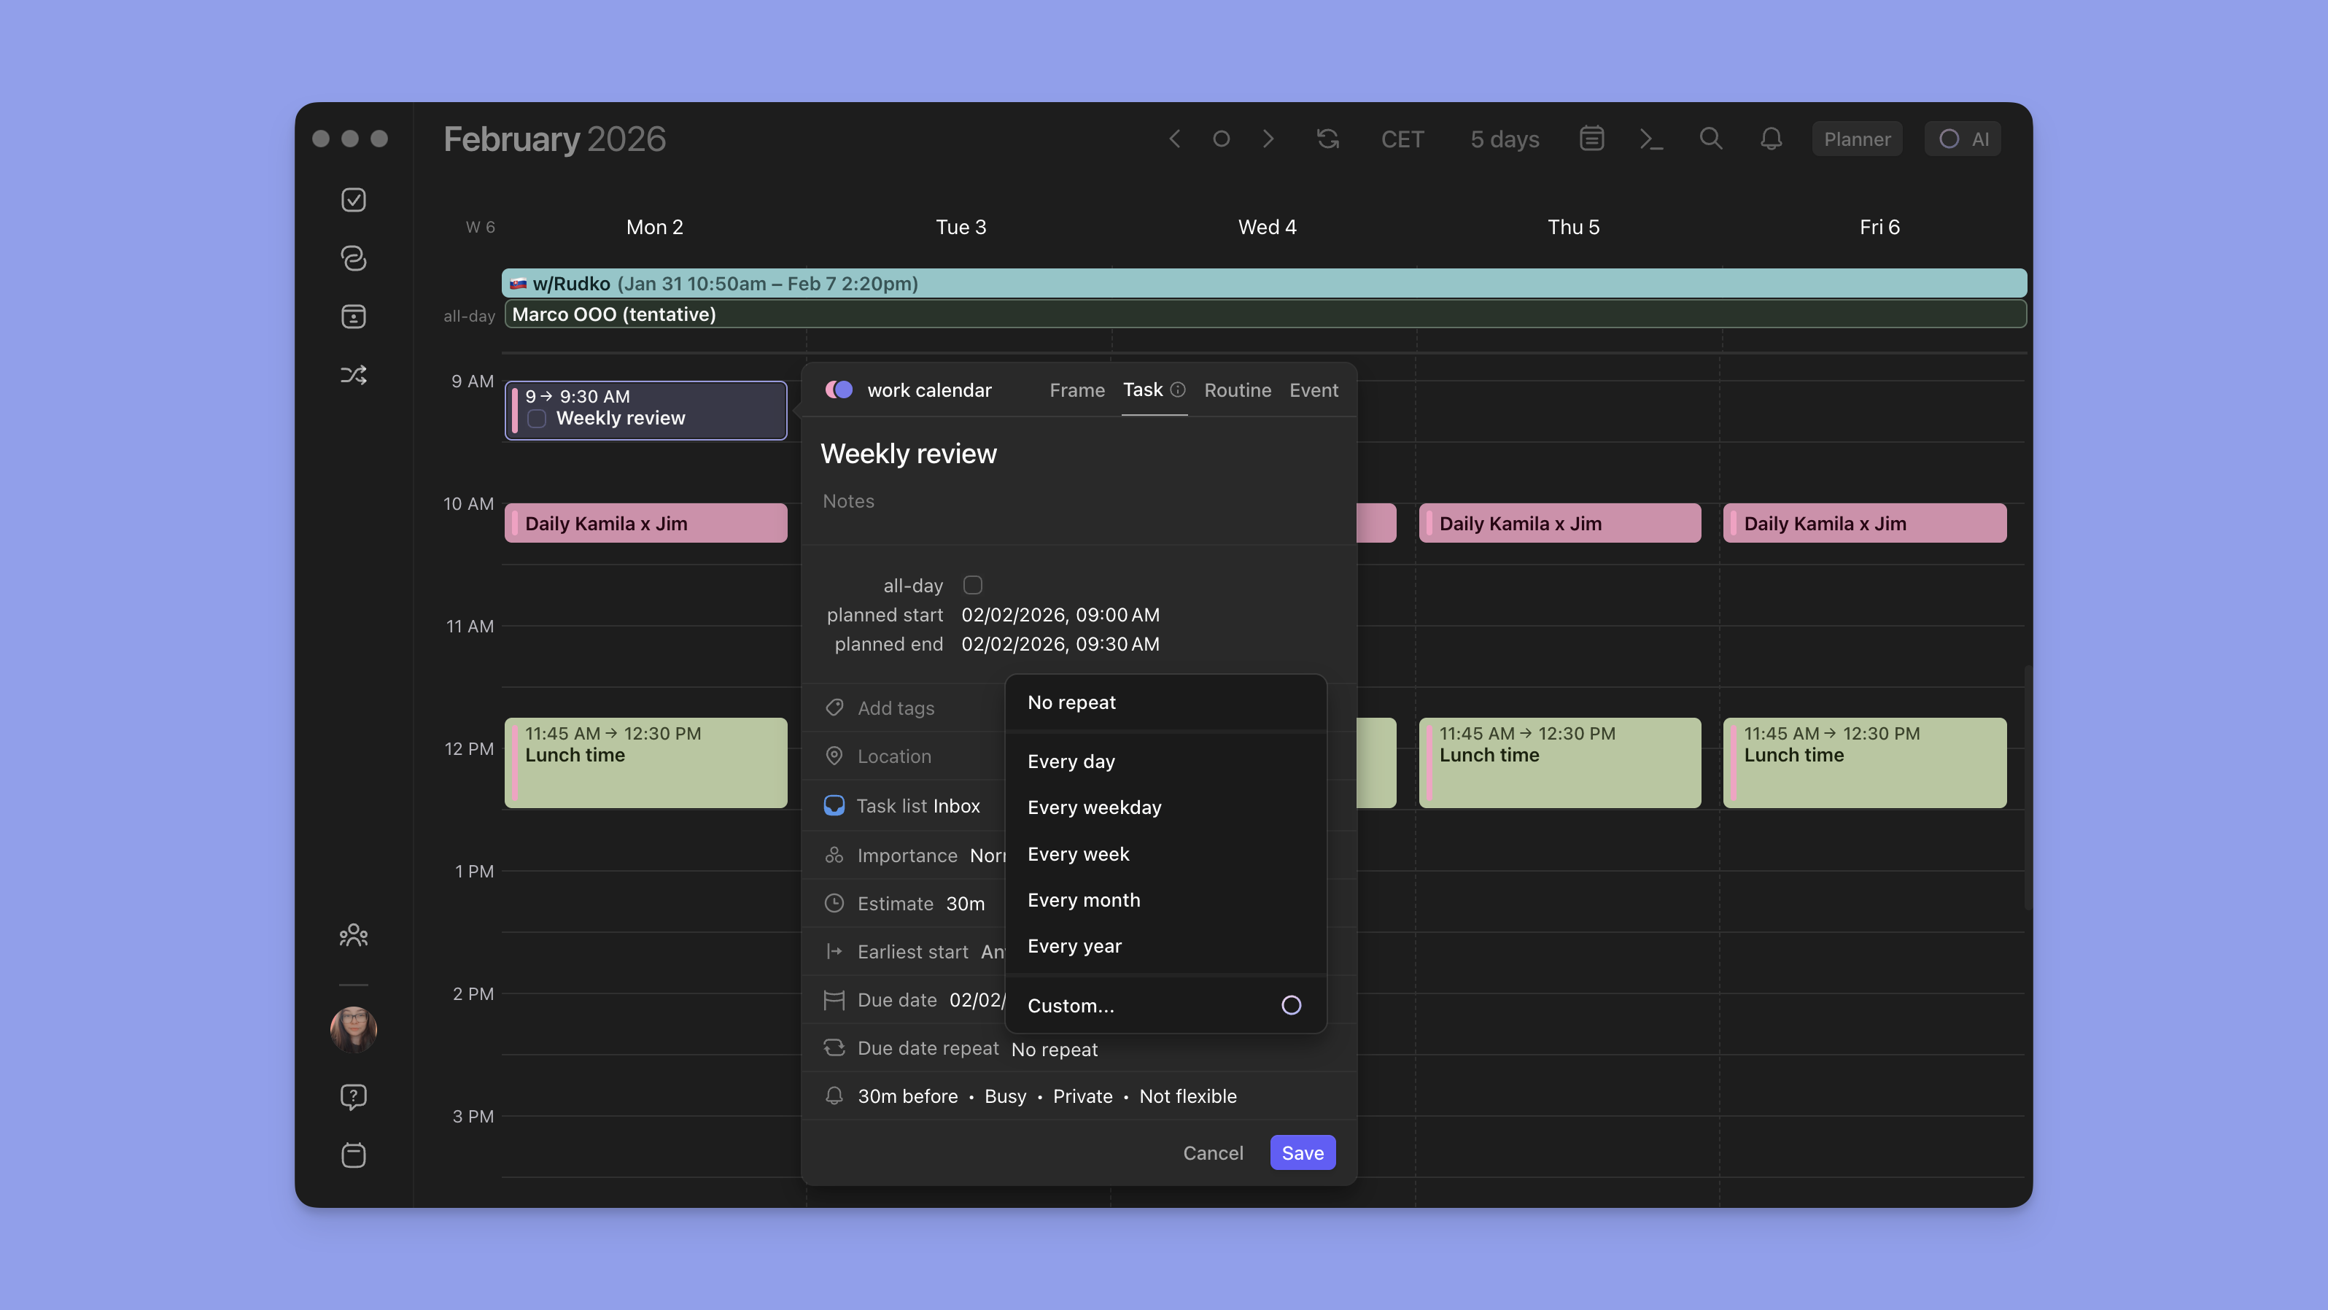Check off the Weekly review task
Screen dimensions: 2328x1310
pyautogui.click(x=537, y=419)
